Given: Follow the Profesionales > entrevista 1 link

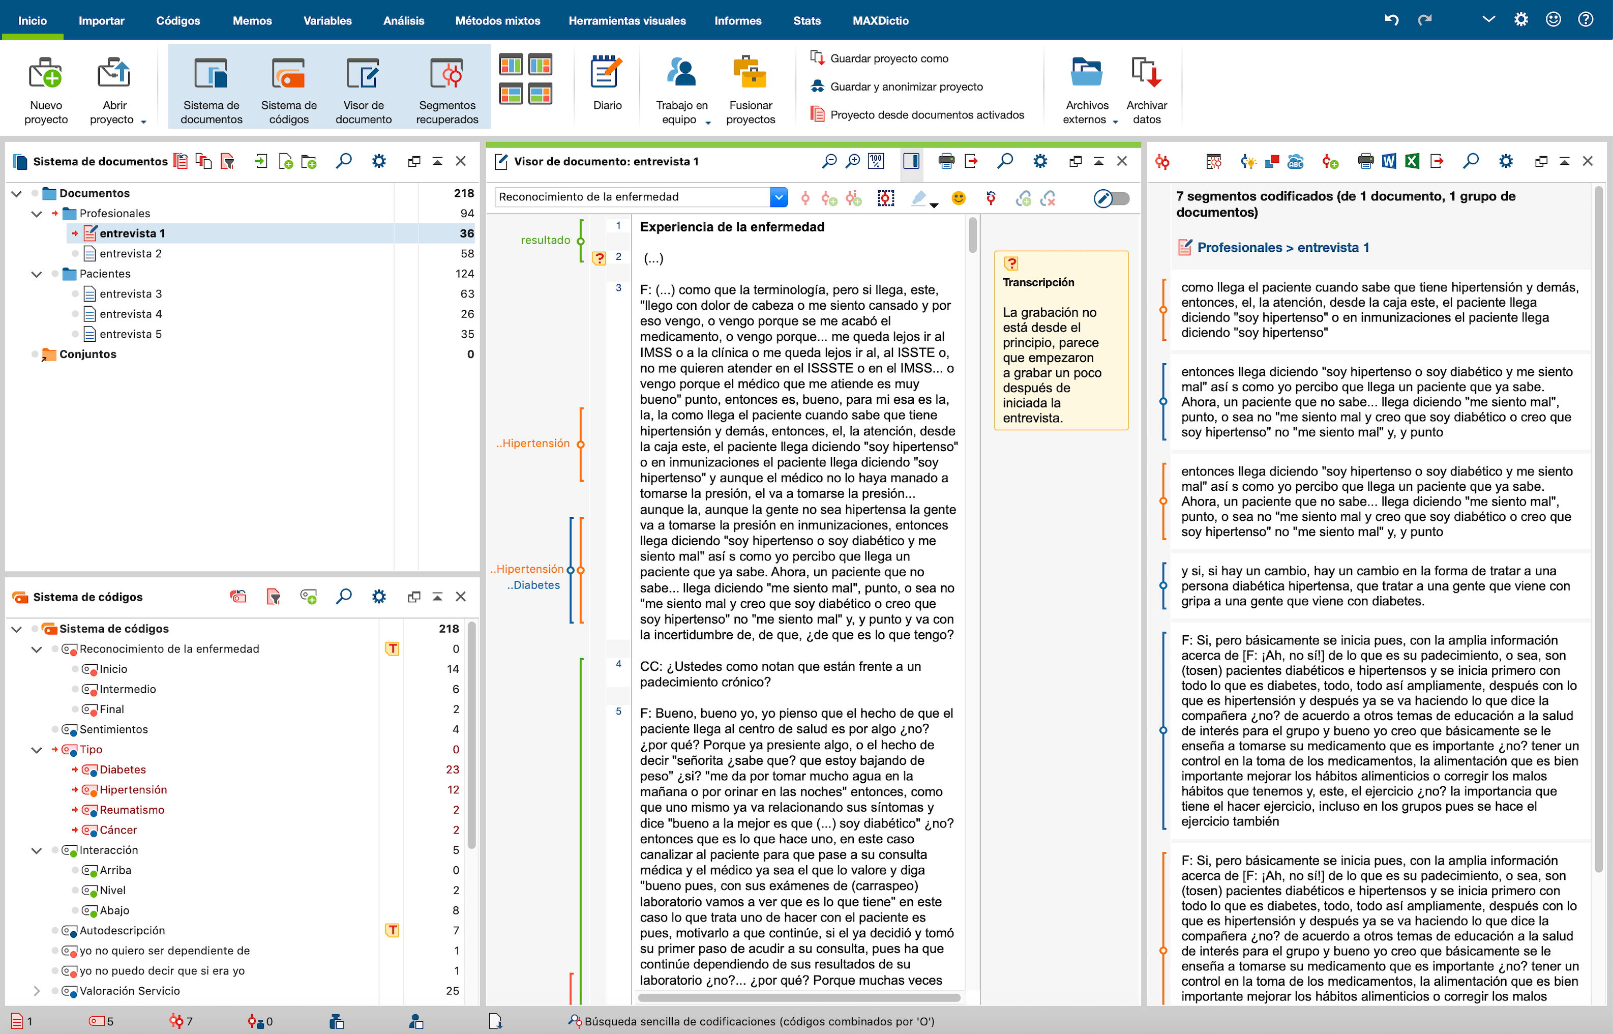Looking at the screenshot, I should pyautogui.click(x=1283, y=248).
